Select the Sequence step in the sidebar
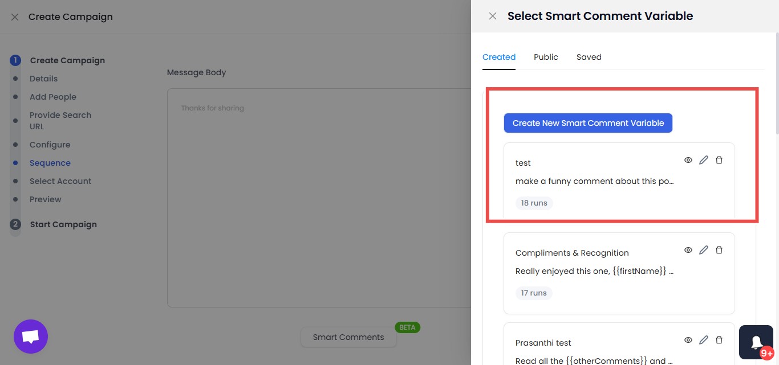779x365 pixels. [50, 162]
